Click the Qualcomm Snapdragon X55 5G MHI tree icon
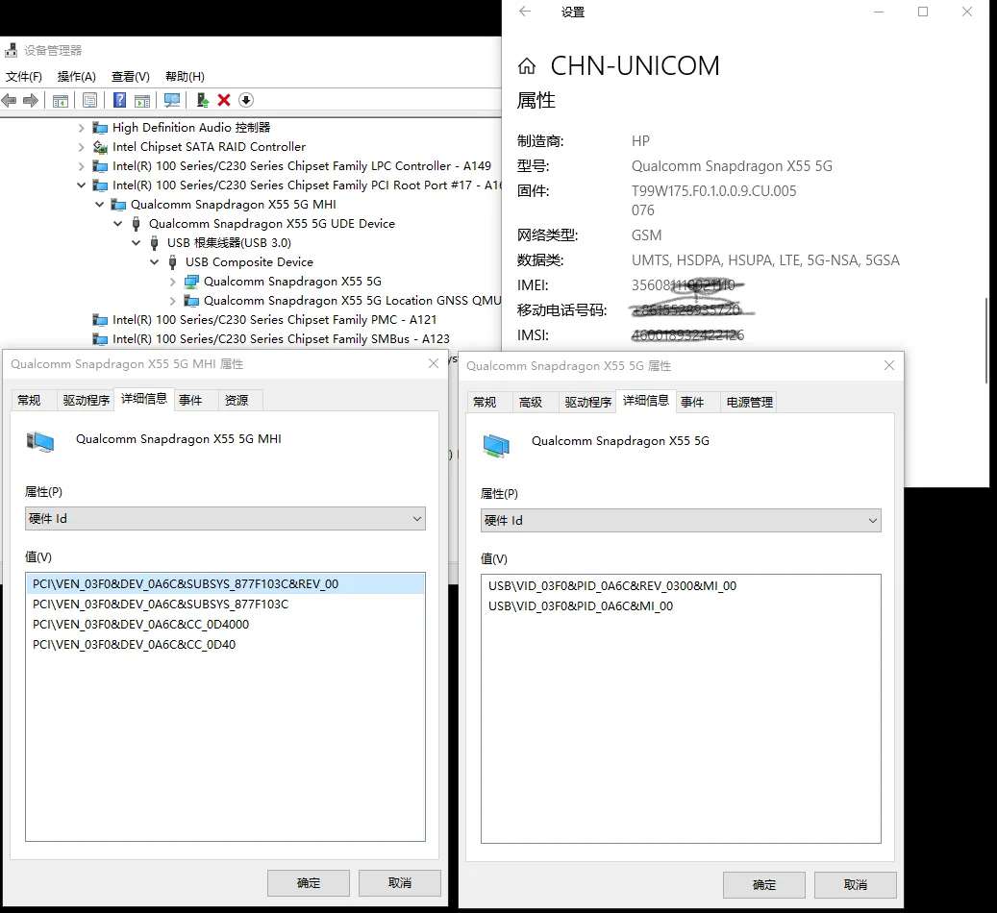This screenshot has height=913, width=997. coord(118,205)
